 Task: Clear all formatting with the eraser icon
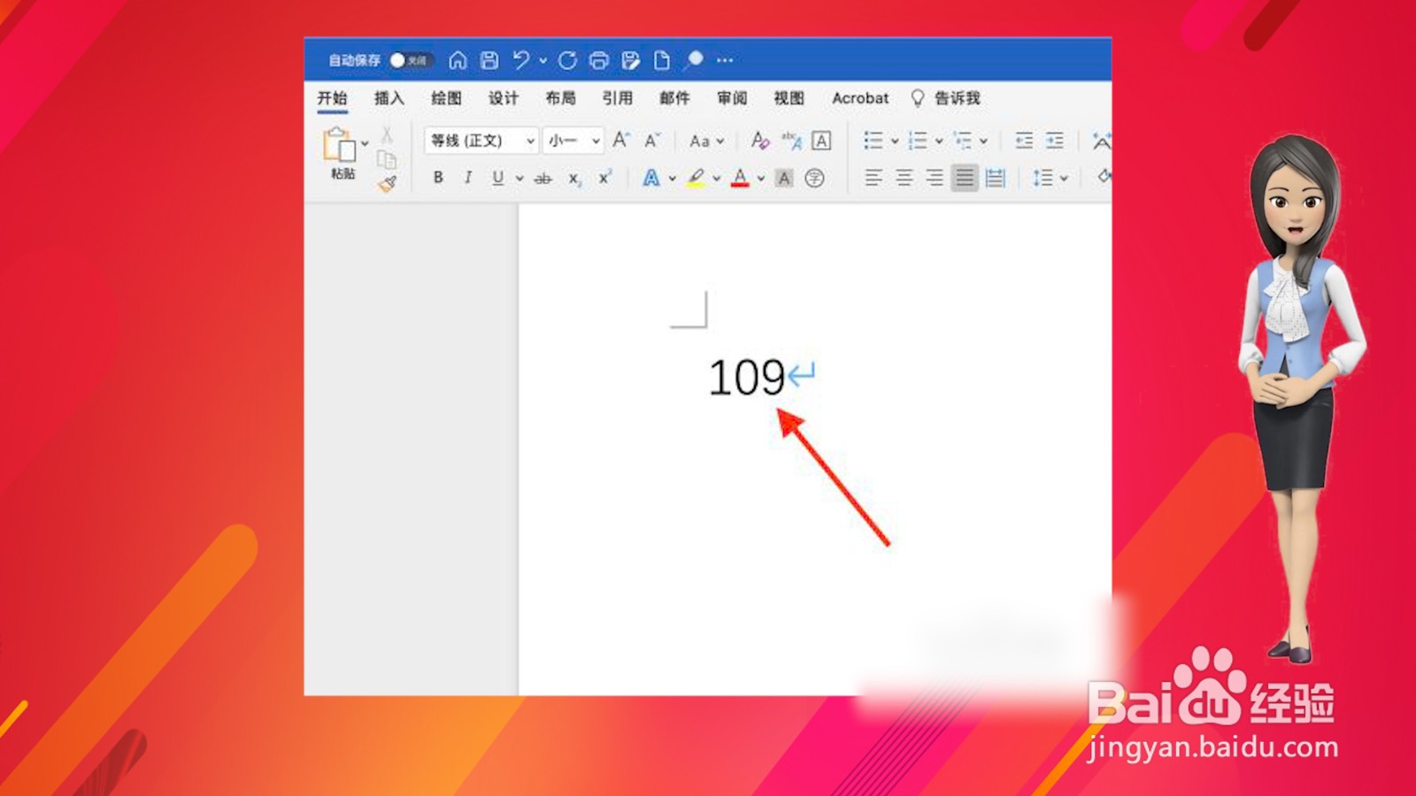pyautogui.click(x=759, y=142)
